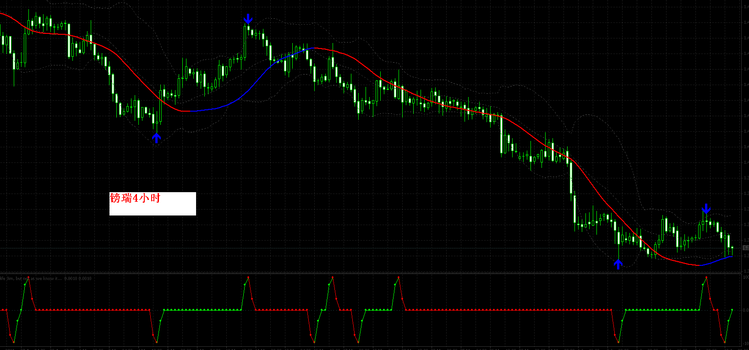Click the blue down arrow near the latest candles
The image size is (749, 350).
(706, 209)
